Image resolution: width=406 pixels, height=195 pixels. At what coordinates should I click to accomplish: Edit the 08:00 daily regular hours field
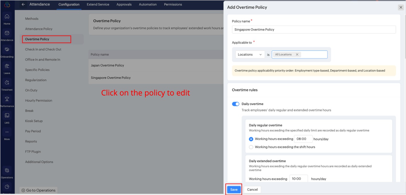click(x=303, y=139)
